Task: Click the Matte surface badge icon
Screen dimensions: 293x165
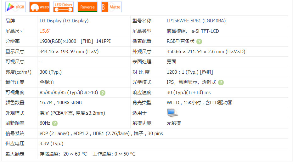Action: (111, 7)
